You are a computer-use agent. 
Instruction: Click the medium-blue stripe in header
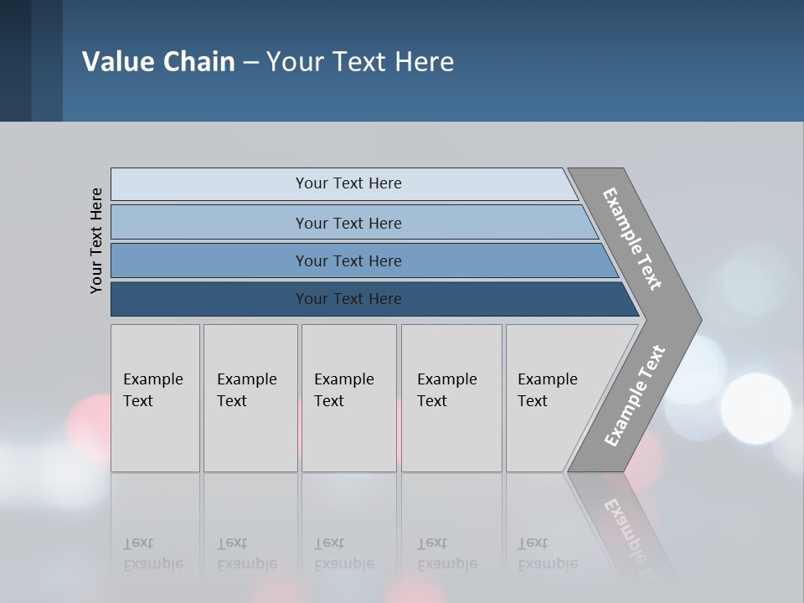47,60
